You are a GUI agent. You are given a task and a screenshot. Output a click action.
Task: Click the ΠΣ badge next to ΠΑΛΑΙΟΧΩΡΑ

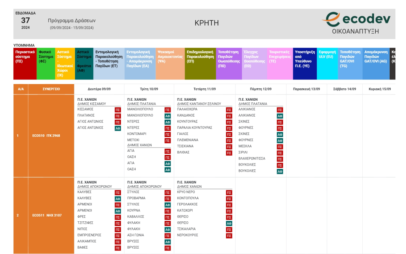(x=229, y=110)
